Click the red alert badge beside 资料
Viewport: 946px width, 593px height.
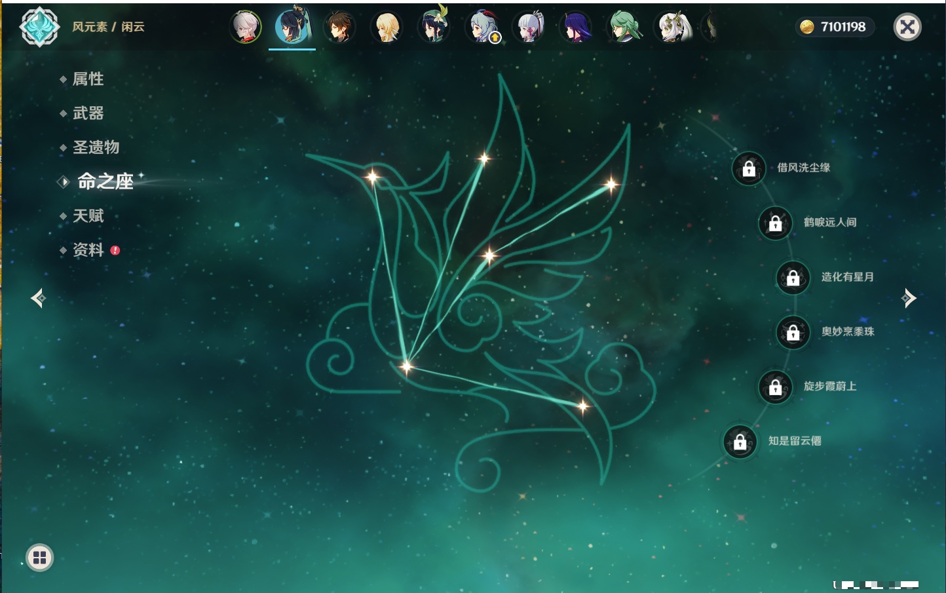click(115, 250)
